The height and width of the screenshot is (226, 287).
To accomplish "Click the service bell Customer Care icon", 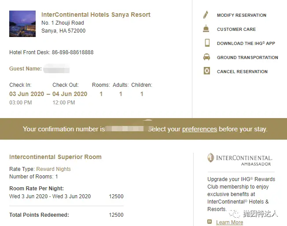I will coord(206,29).
